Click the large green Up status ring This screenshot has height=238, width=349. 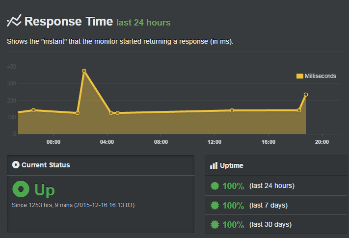pyautogui.click(x=21, y=189)
